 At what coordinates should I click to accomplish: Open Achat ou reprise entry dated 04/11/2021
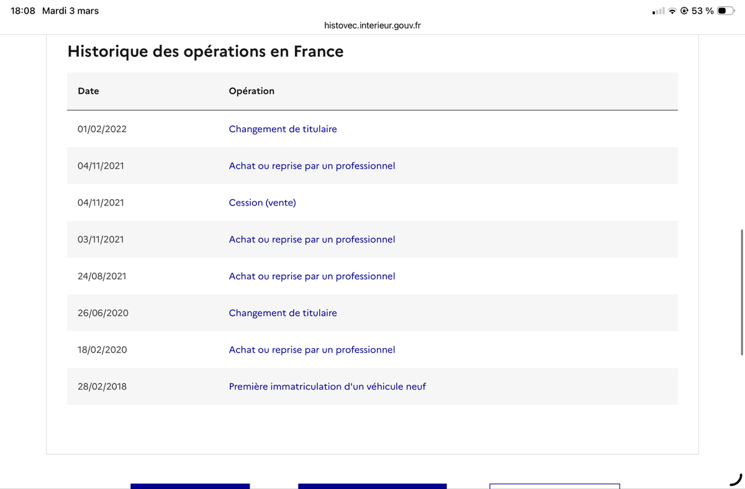[312, 166]
